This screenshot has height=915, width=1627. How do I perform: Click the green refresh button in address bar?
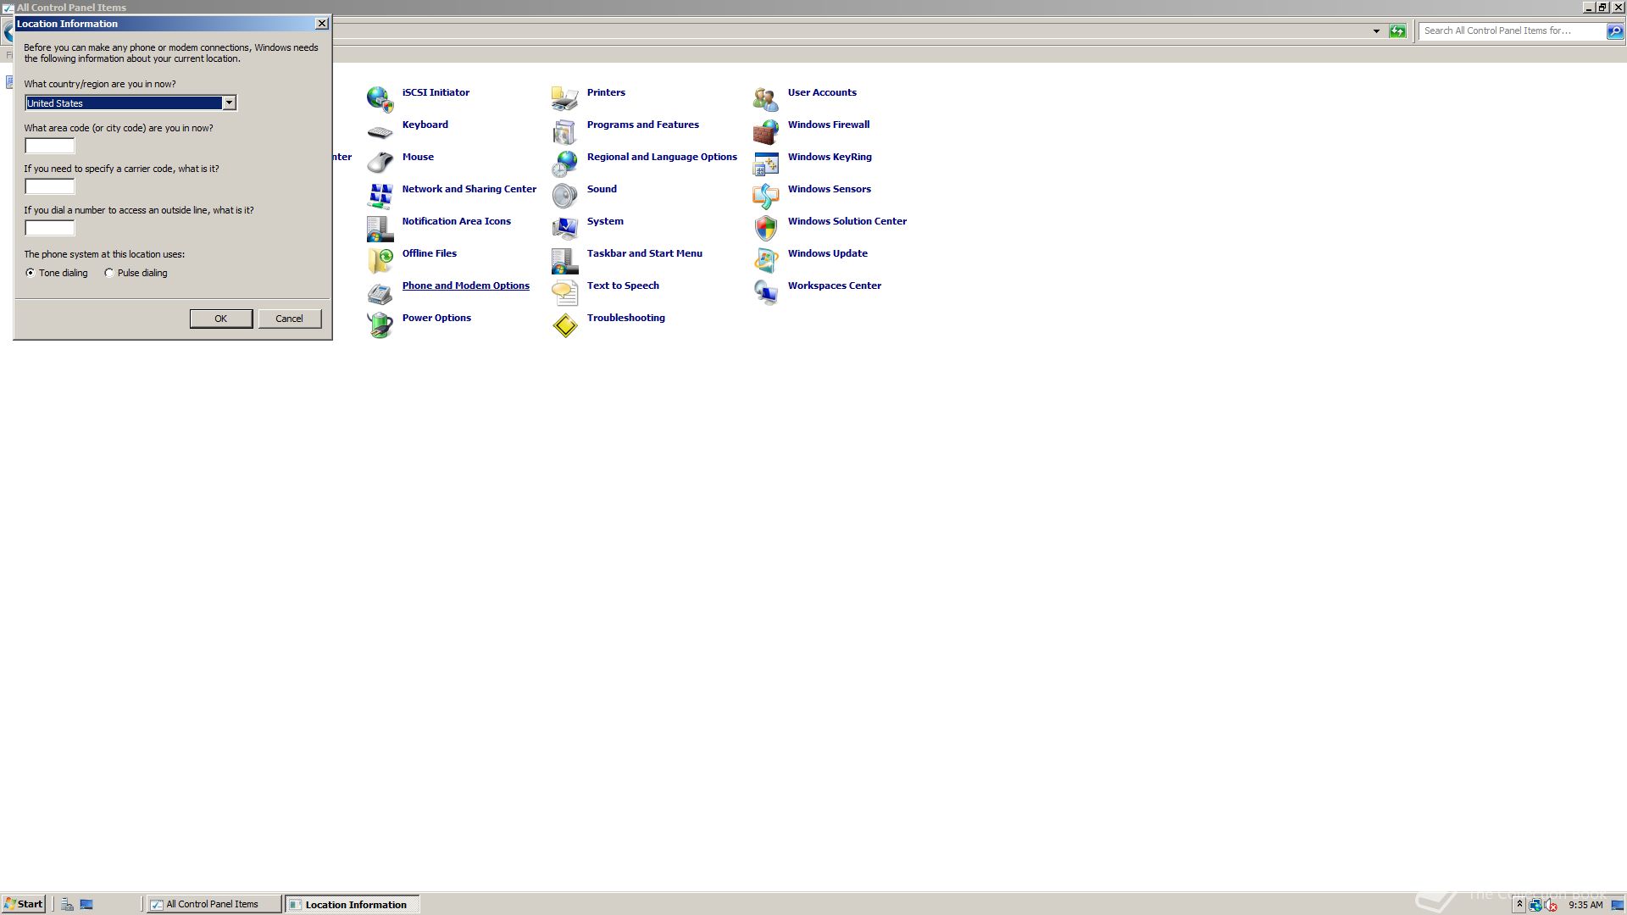pyautogui.click(x=1397, y=31)
